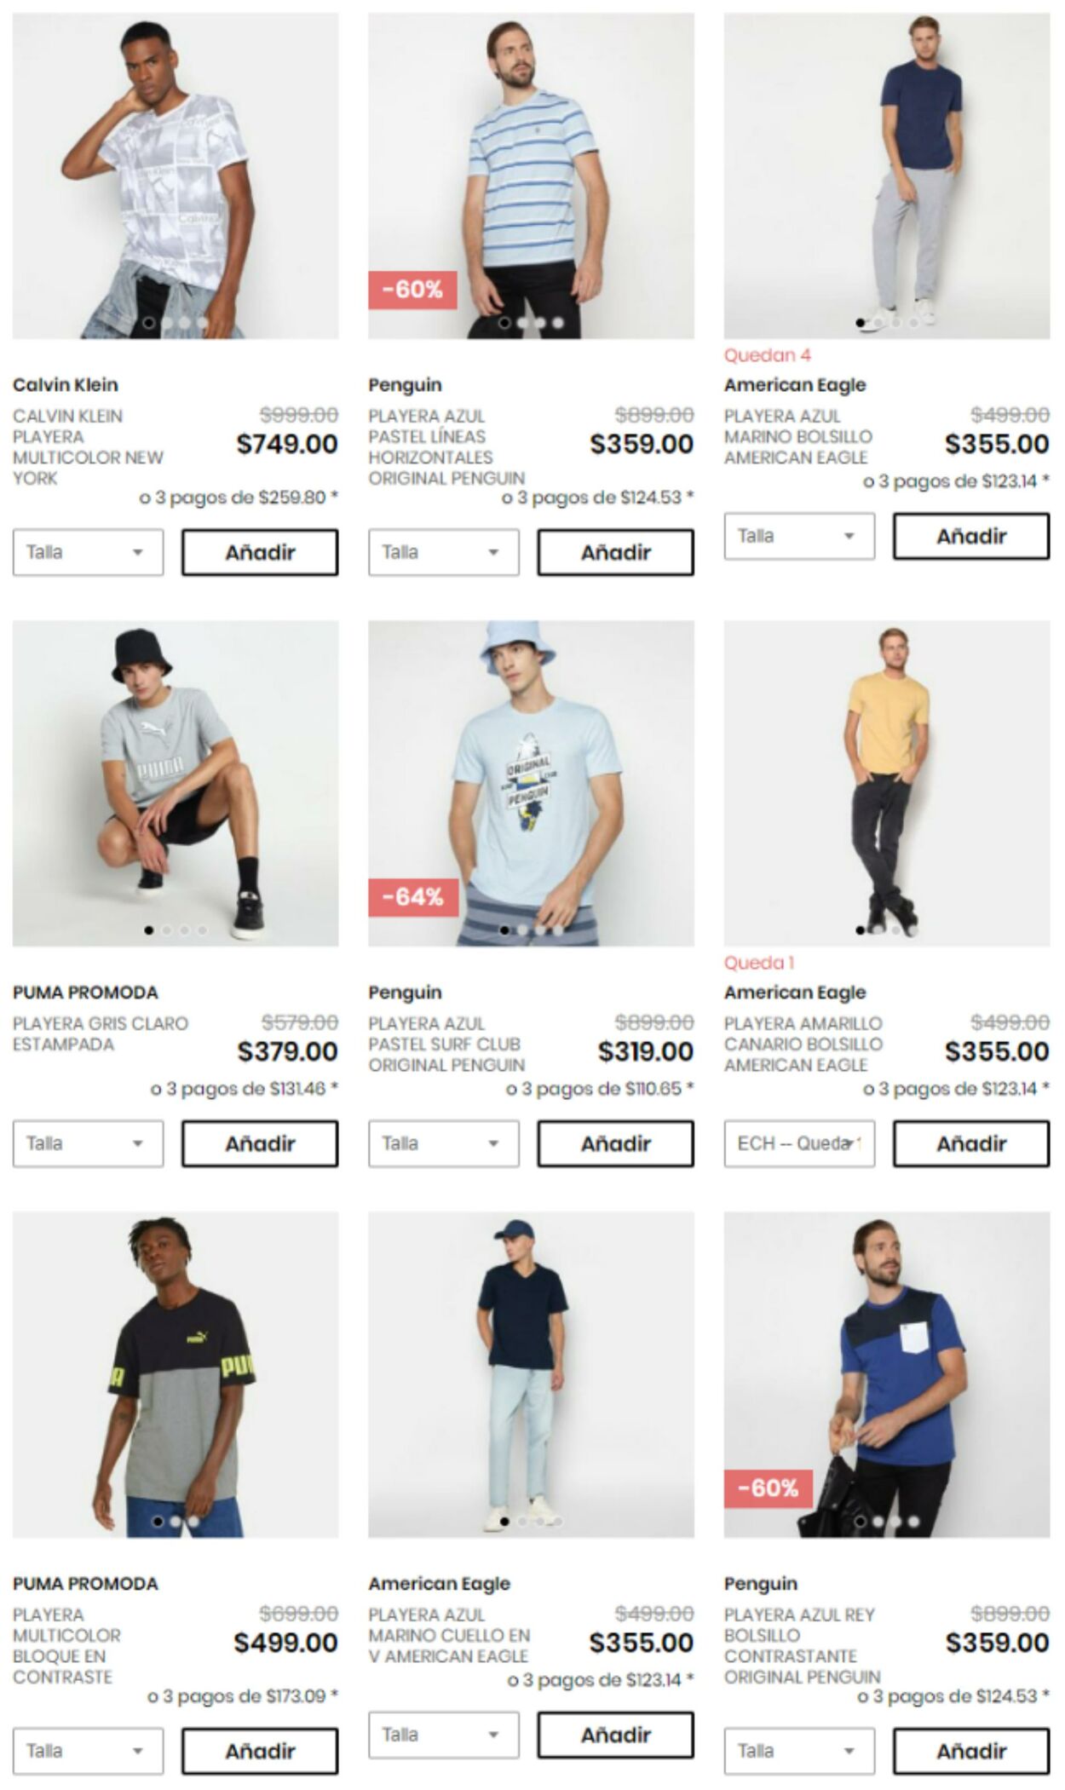Image resolution: width=1065 pixels, height=1790 pixels.
Task: Add PUMA color-block playera at $499.00
Action: click(260, 1751)
